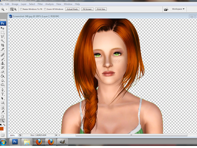Click the Print Size button
This screenshot has height=148, width=197.
click(x=101, y=9)
